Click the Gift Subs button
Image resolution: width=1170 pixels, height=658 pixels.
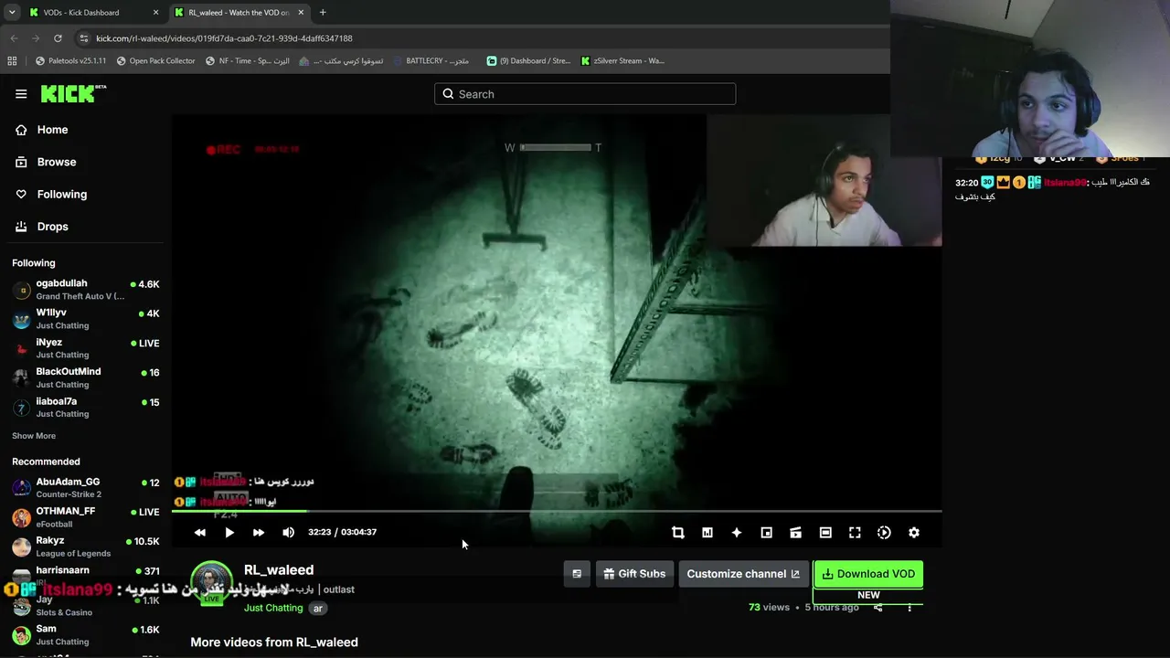coord(634,574)
